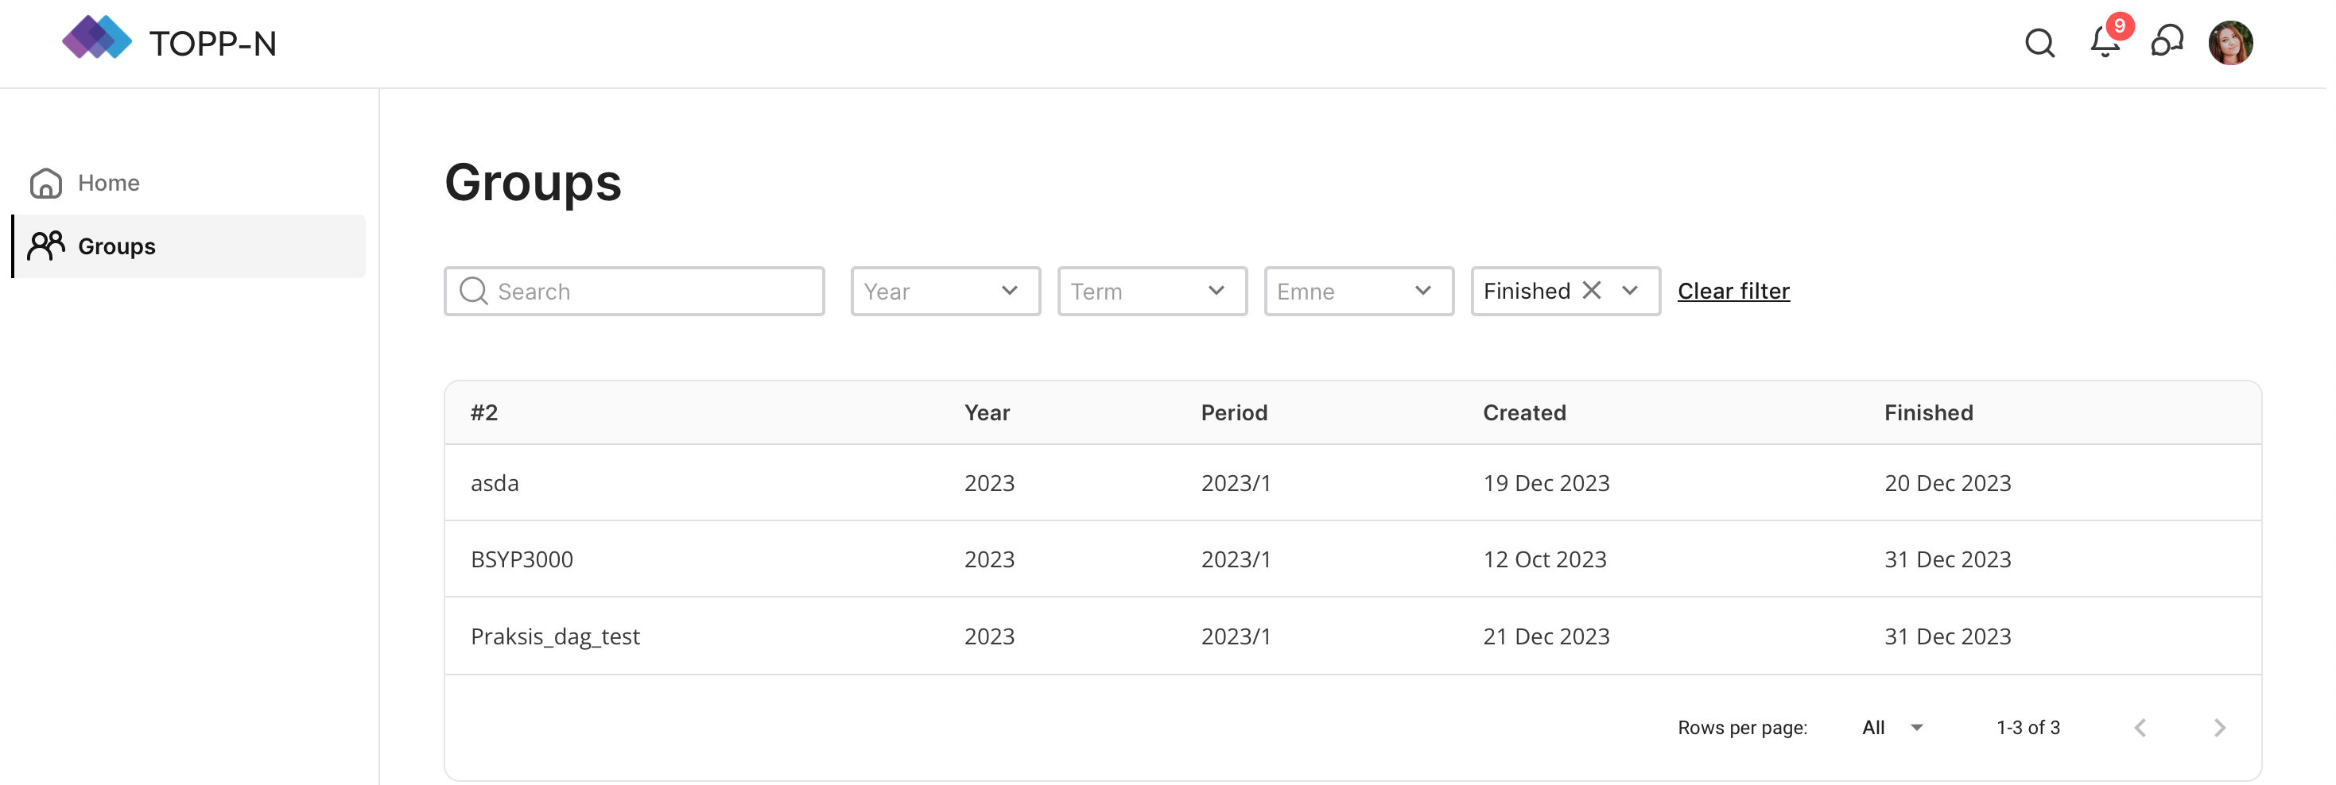Go to next page arrow
Image resolution: width=2336 pixels, height=785 pixels.
pos(2219,728)
